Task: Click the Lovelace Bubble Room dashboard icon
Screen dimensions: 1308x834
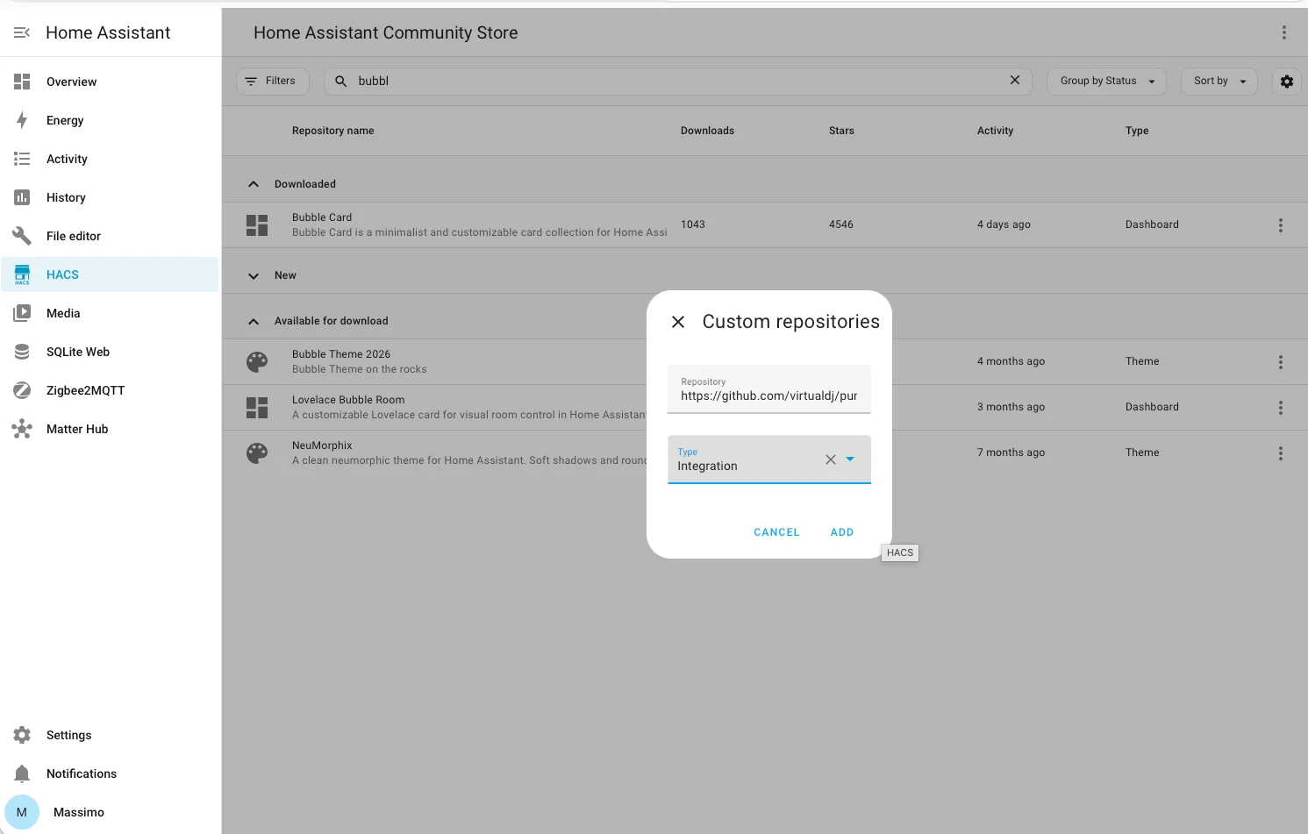Action: pos(257,408)
